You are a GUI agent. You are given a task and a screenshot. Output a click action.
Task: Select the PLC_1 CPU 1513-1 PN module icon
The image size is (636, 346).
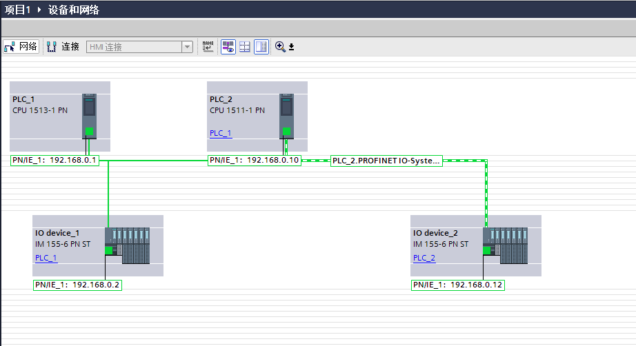click(x=89, y=116)
